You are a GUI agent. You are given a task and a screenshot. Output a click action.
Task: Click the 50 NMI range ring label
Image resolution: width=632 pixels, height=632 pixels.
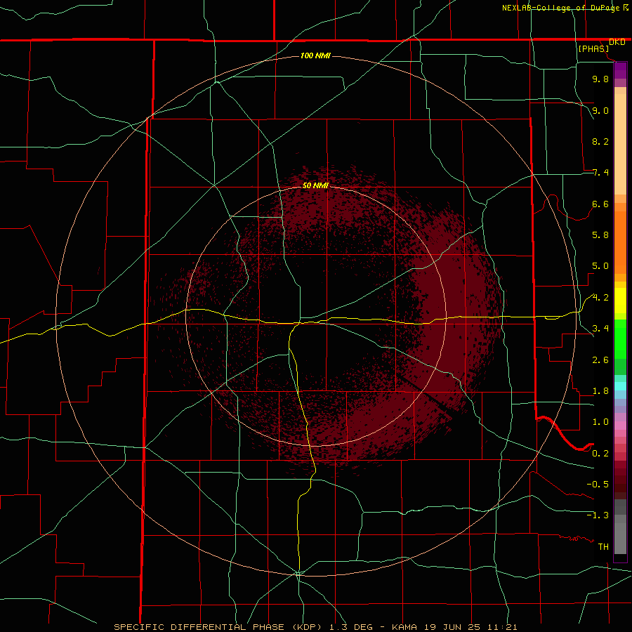(x=315, y=185)
